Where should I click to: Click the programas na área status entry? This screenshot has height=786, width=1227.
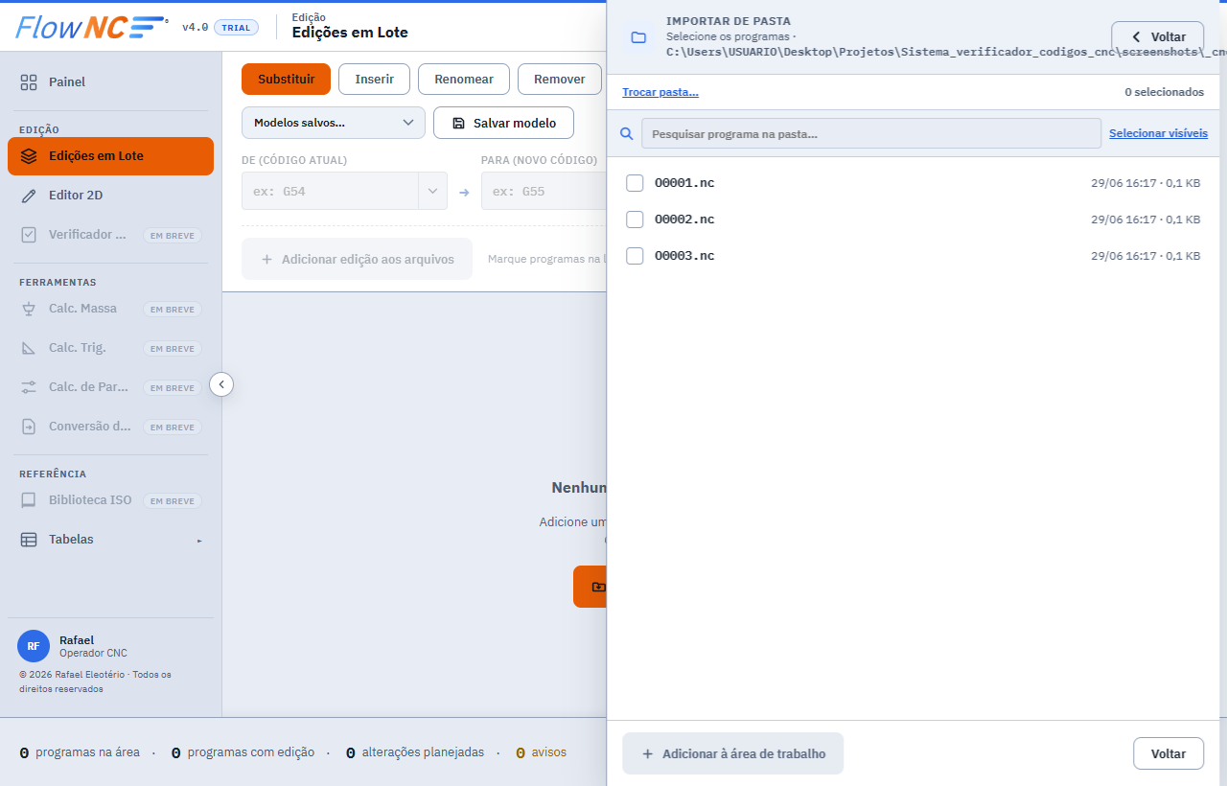[80, 752]
